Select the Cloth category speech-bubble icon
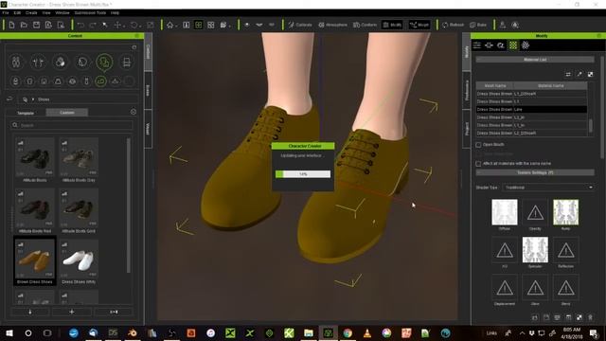Screen dimensions: 606x341 [104, 62]
